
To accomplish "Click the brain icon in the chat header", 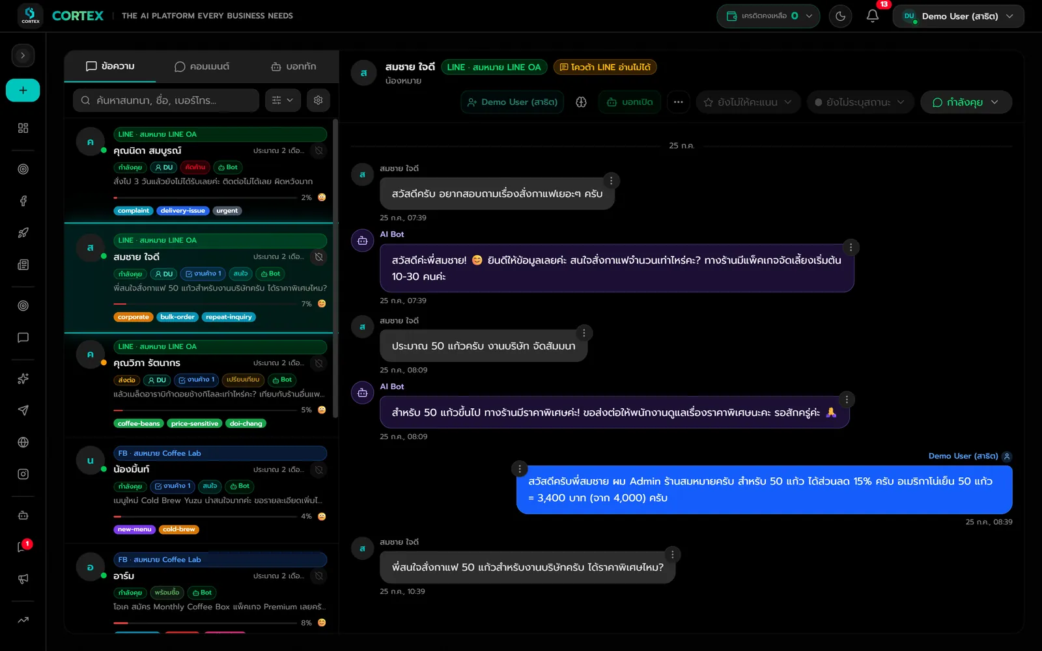I will tap(581, 102).
